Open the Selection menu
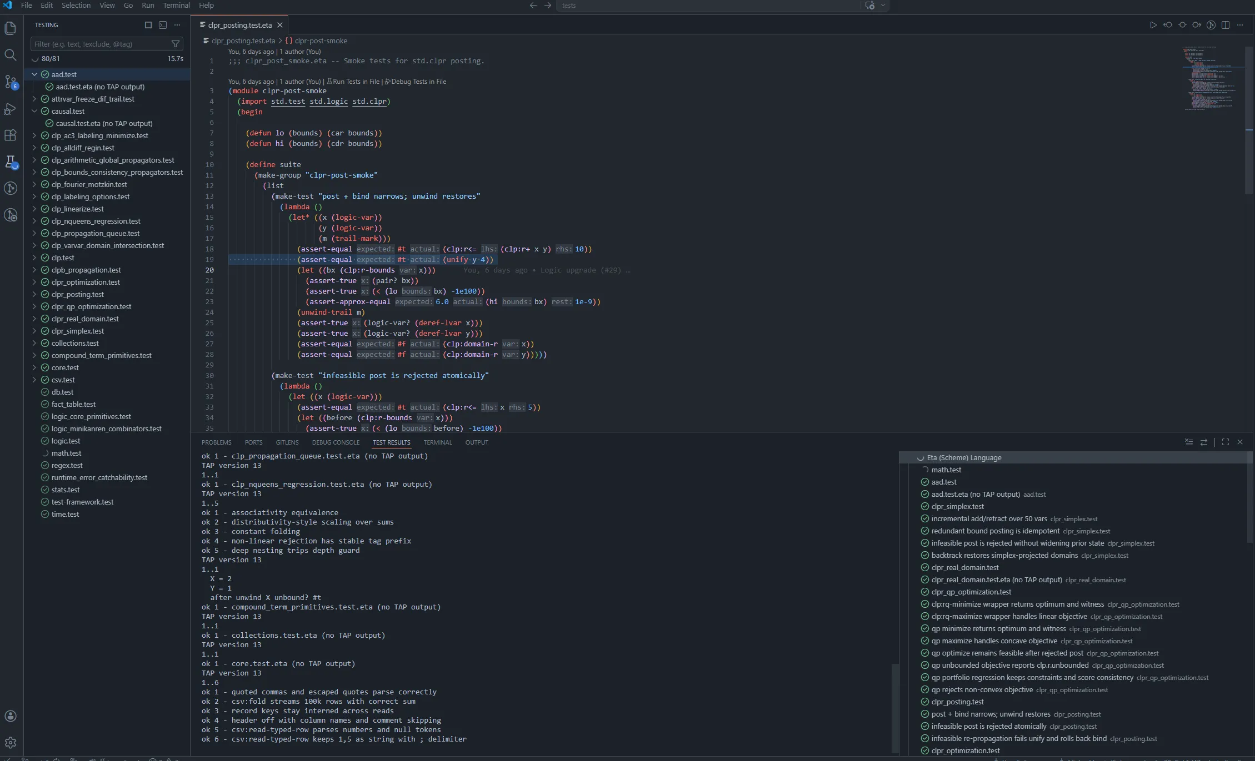This screenshot has height=761, width=1255. click(76, 6)
